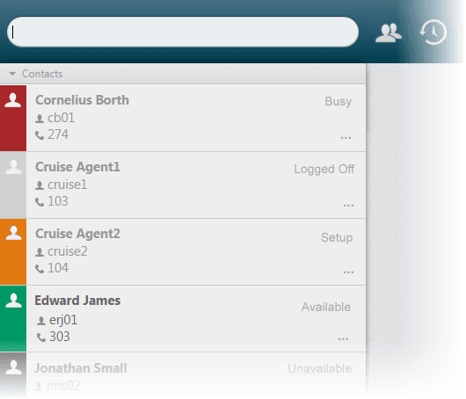Click Jonathan Small's grey unavailable avatar
This screenshot has width=466, height=399.
(13, 375)
